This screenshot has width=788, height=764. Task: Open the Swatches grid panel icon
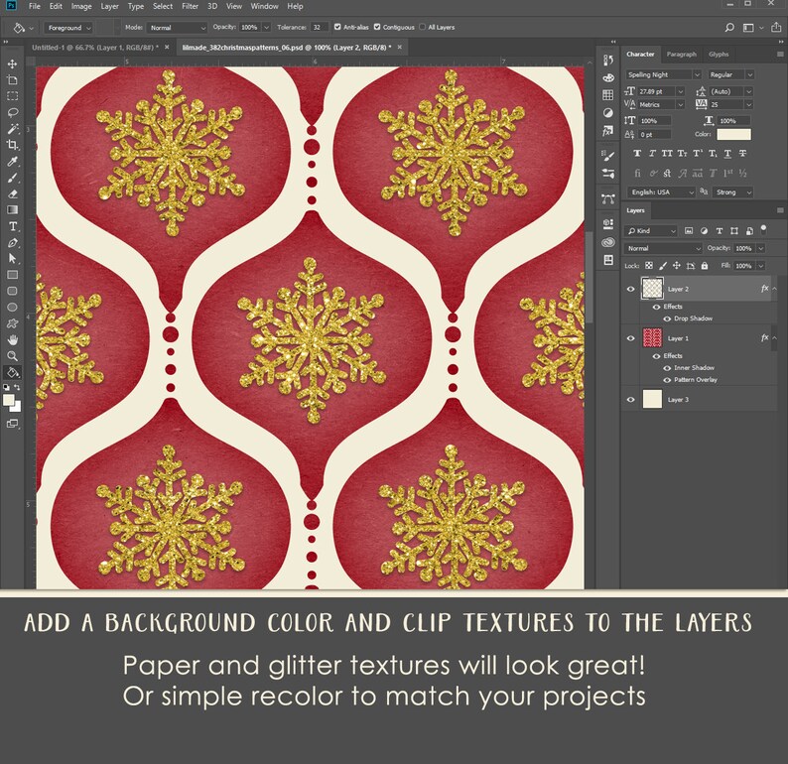coord(608,95)
